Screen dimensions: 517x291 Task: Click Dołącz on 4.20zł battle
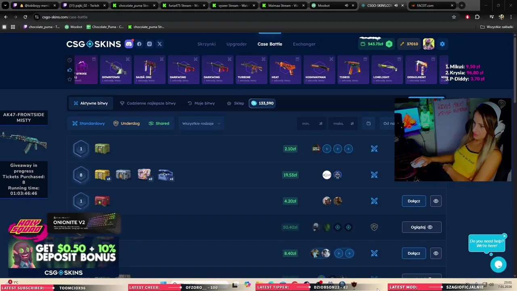pos(414,201)
